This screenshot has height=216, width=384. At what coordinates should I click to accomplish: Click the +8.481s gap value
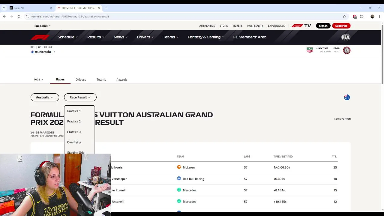coord(279,190)
